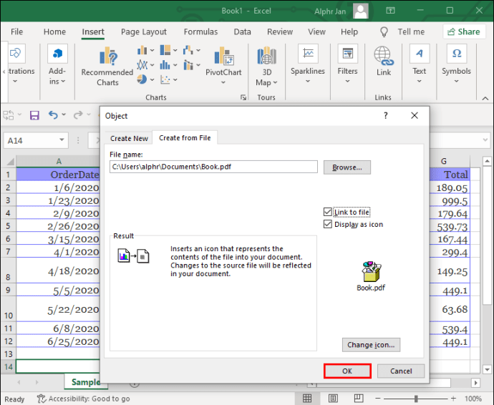
Task: Click the Add-ins icon
Action: pyautogui.click(x=57, y=65)
